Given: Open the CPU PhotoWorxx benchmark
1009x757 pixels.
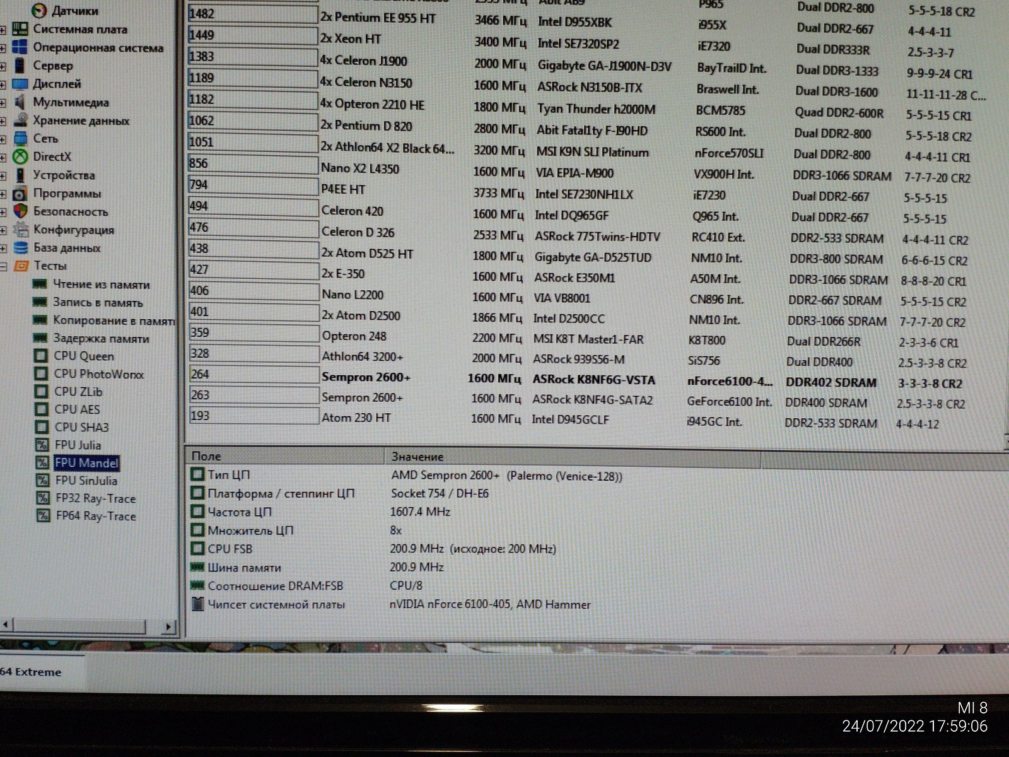Looking at the screenshot, I should 99,374.
